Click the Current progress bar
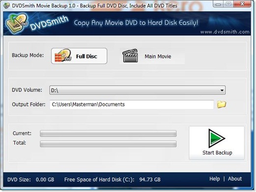 [108, 133]
